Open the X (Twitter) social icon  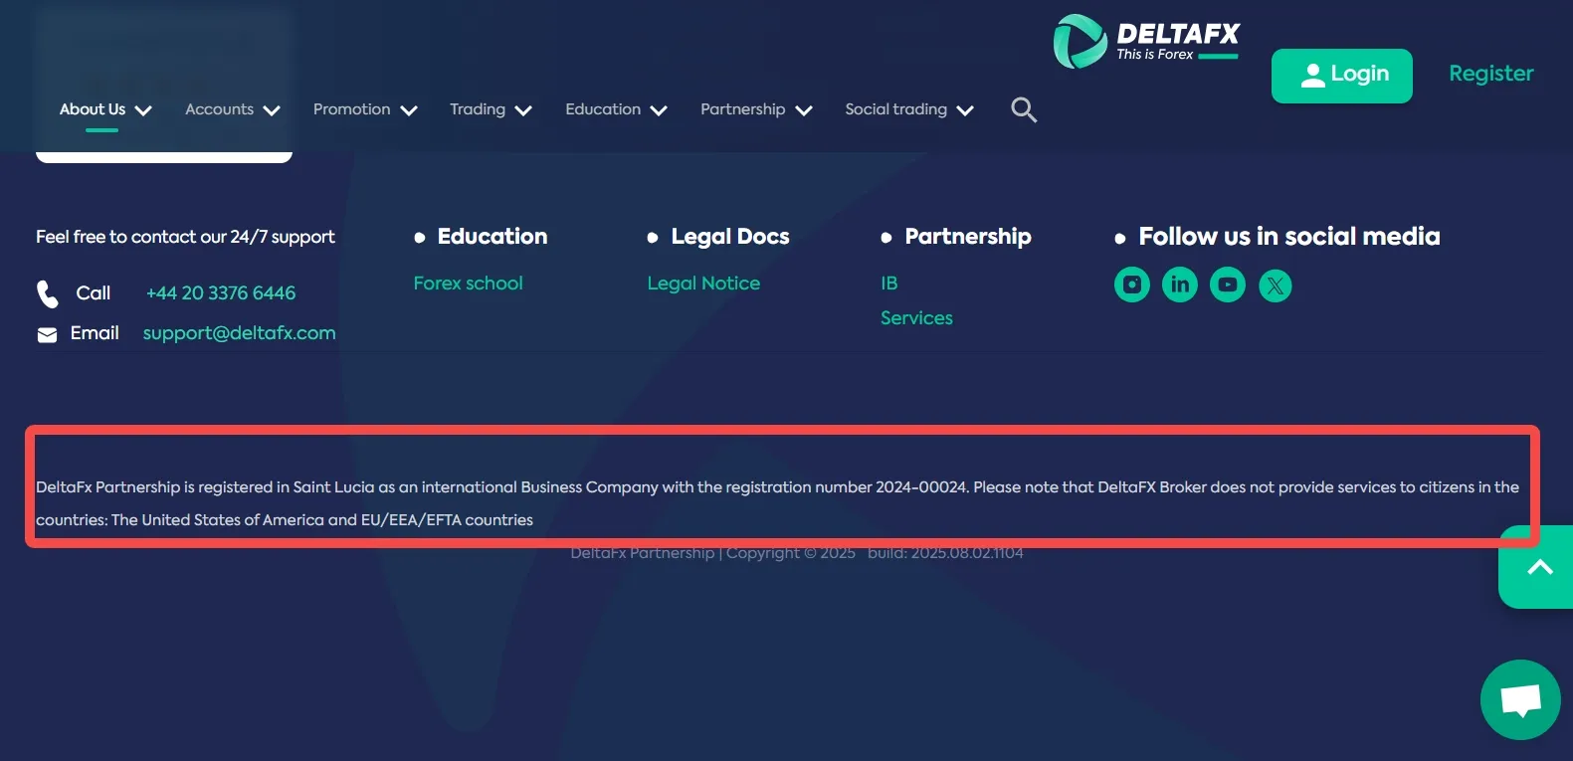click(x=1275, y=285)
